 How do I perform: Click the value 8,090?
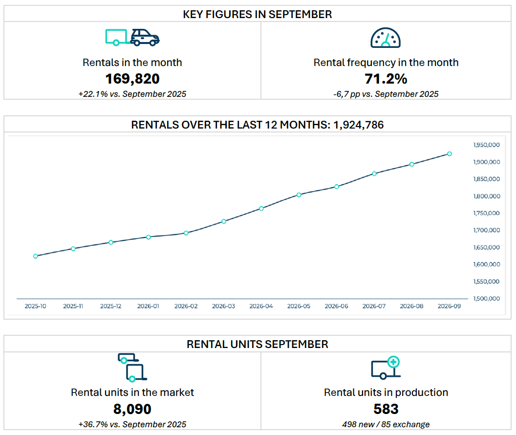click(x=132, y=409)
